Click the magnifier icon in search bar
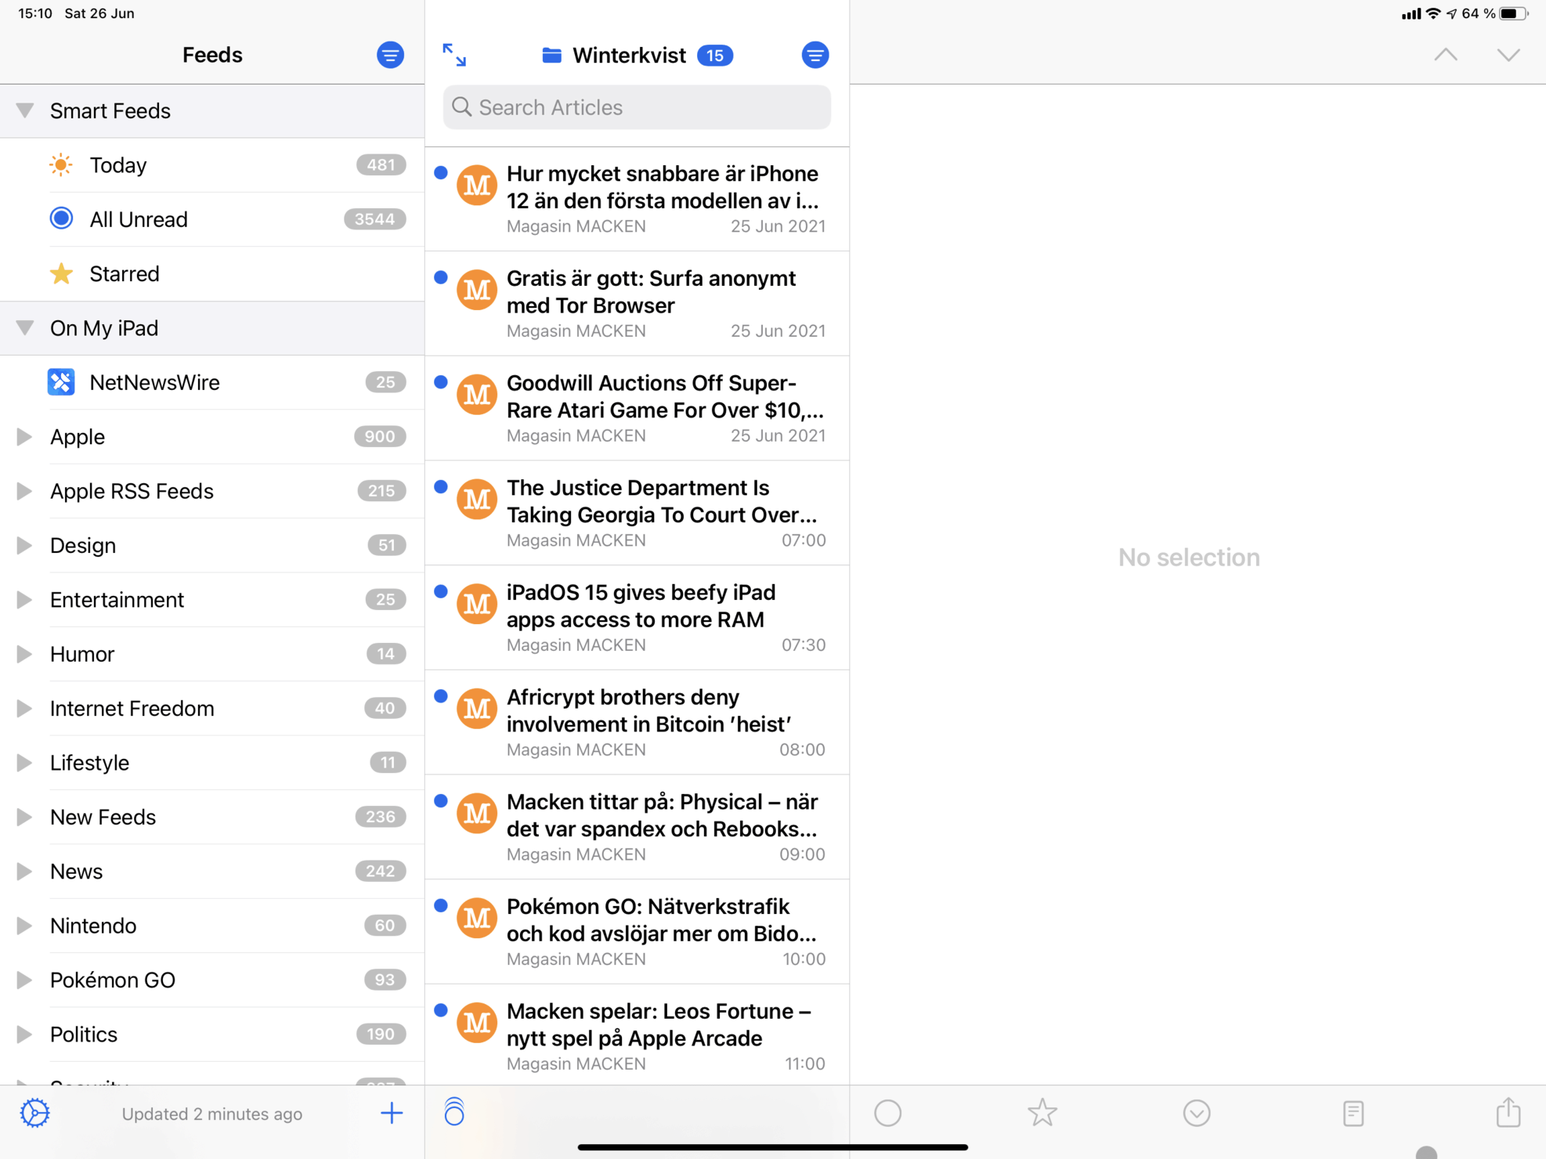Viewport: 1546px width, 1159px height. click(x=462, y=107)
